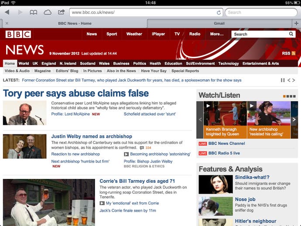
Task: Select Watch/Listen carousel page indicator dots
Action: pyautogui.click(x=289, y=96)
